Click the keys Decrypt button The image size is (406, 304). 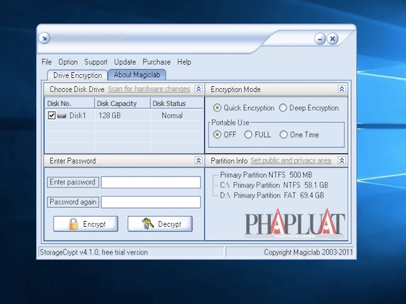[x=160, y=224]
